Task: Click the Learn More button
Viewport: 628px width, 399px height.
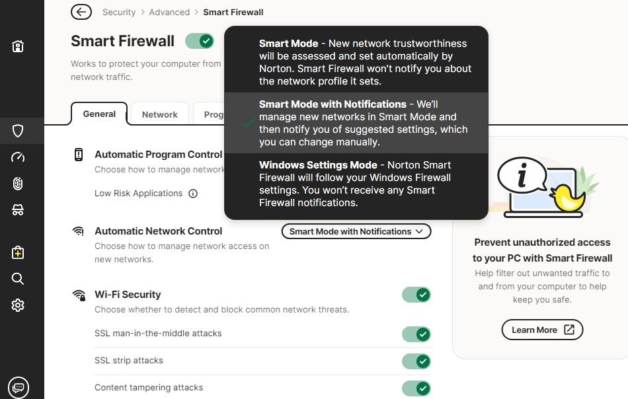Action: 542,330
